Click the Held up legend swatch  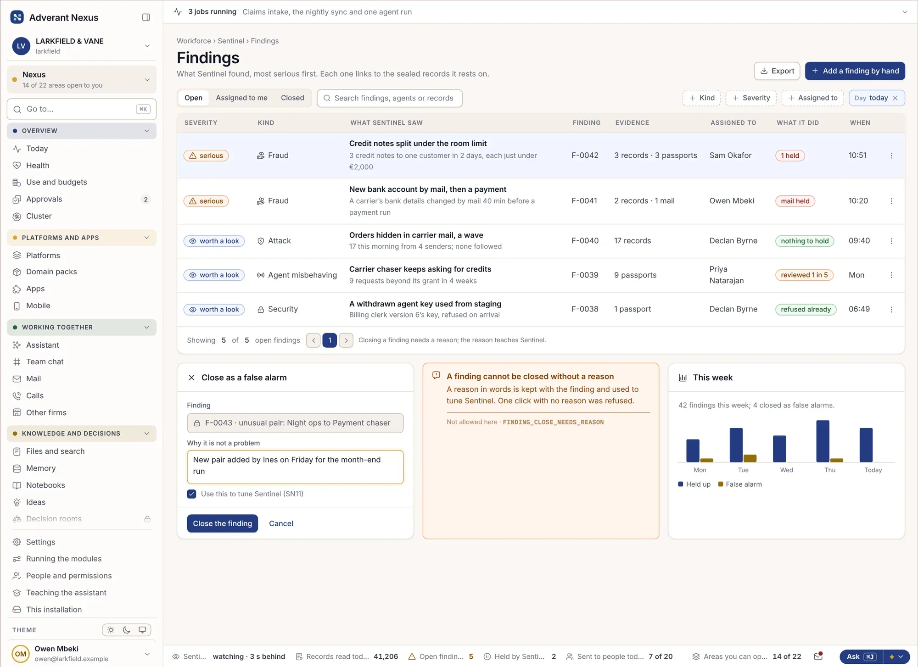click(x=681, y=484)
